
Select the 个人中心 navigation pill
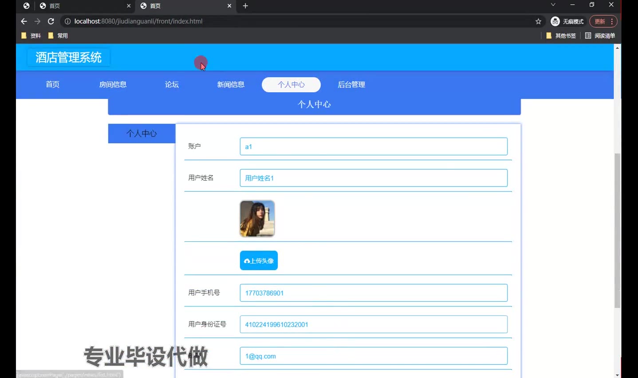[291, 84]
